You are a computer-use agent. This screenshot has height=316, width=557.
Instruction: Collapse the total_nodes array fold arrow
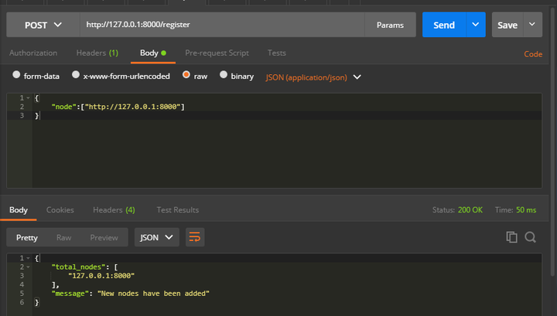point(27,266)
